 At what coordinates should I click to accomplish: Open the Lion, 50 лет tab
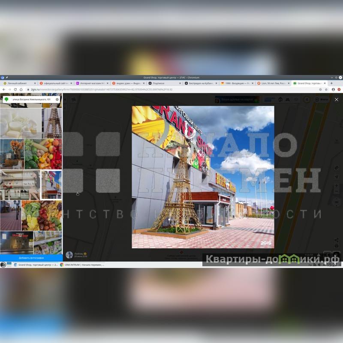(x=273, y=83)
